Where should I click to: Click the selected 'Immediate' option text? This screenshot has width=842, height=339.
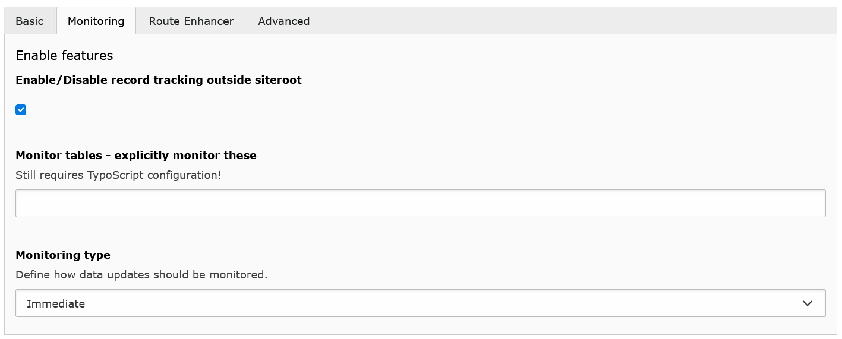[56, 303]
